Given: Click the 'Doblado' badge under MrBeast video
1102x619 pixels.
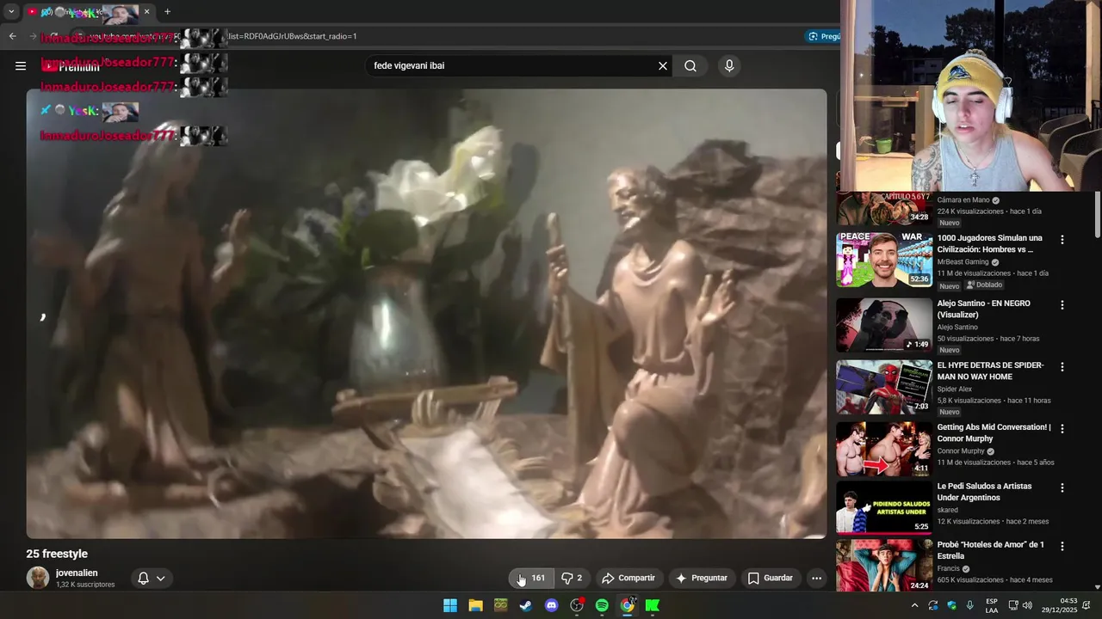Looking at the screenshot, I should (984, 285).
